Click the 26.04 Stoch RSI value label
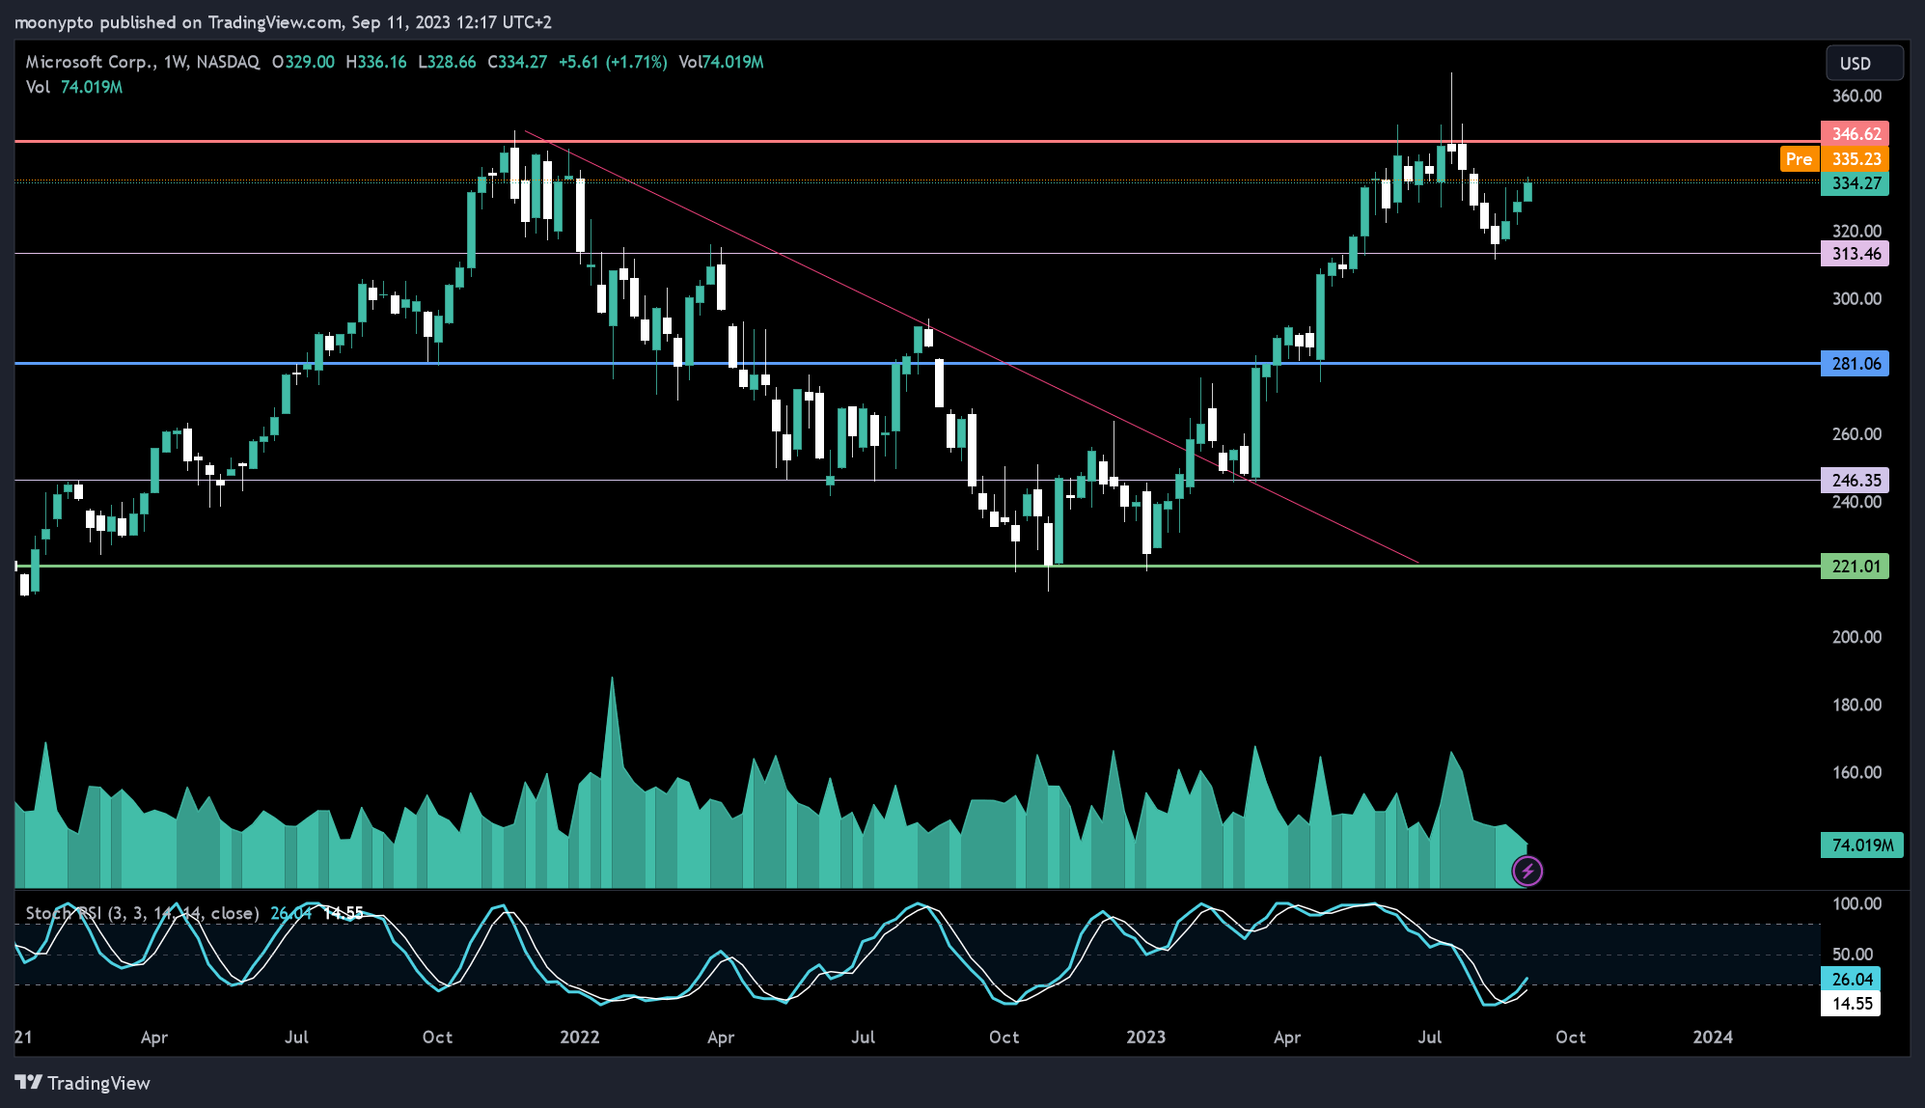 1851,979
